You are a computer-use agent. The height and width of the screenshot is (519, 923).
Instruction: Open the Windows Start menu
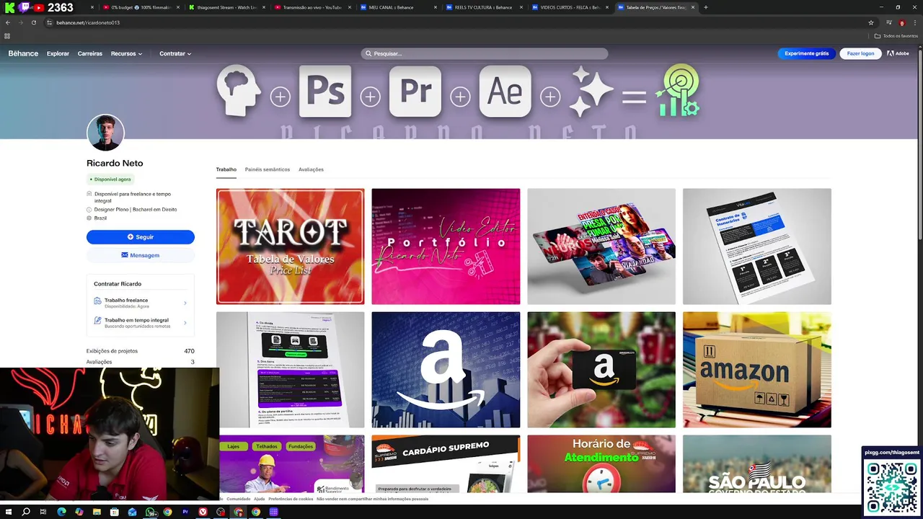coord(8,512)
